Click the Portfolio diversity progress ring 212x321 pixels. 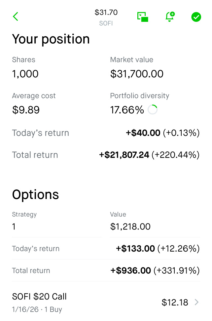click(153, 109)
